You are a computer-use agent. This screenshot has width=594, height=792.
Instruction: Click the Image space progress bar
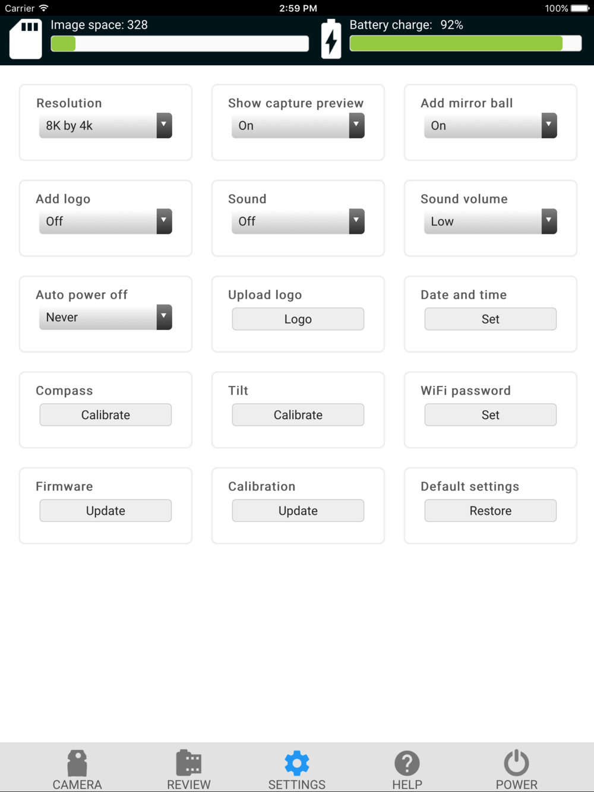point(179,43)
